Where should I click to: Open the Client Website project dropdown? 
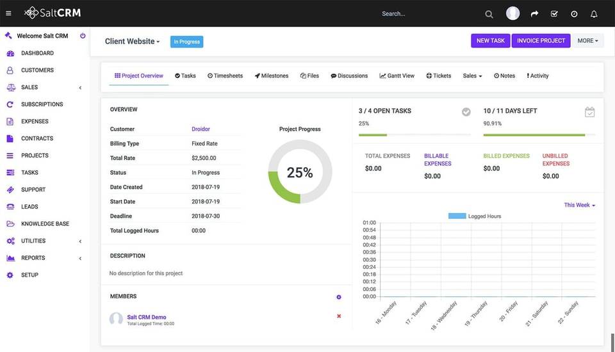tap(133, 42)
